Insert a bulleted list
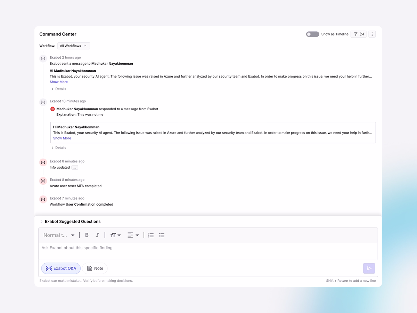 click(x=162, y=235)
